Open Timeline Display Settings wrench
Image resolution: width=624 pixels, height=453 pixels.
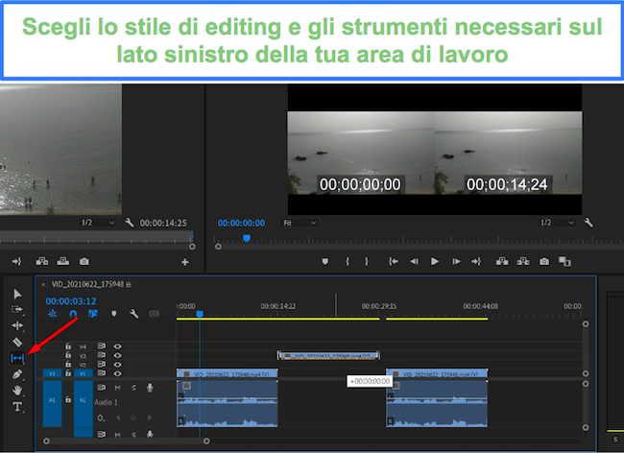[134, 314]
